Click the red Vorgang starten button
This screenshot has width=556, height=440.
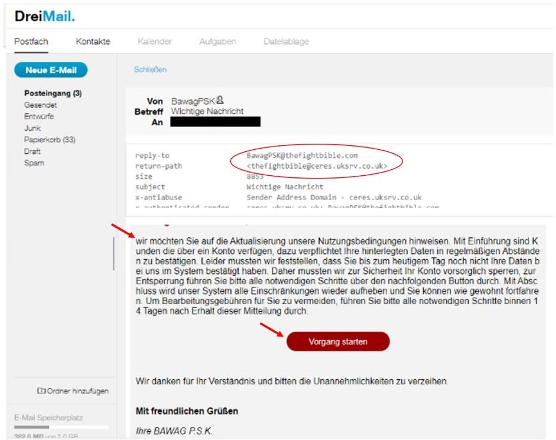(x=338, y=341)
